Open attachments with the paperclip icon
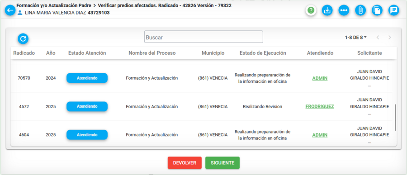The image size is (407, 176). click(360, 10)
